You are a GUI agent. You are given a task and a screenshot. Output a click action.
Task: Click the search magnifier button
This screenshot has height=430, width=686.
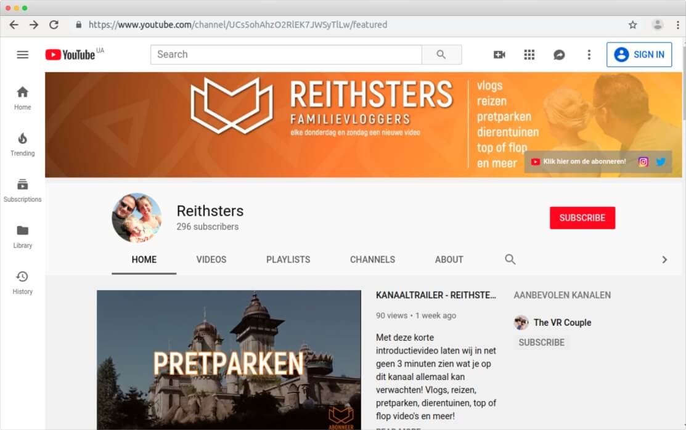[441, 55]
